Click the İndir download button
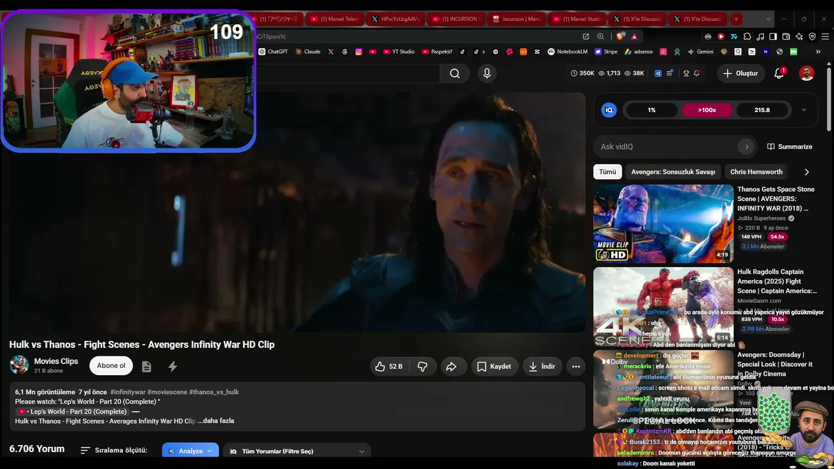Image resolution: width=834 pixels, height=469 pixels. (541, 367)
